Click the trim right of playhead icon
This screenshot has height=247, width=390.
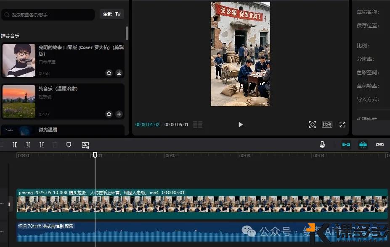click(x=41, y=145)
